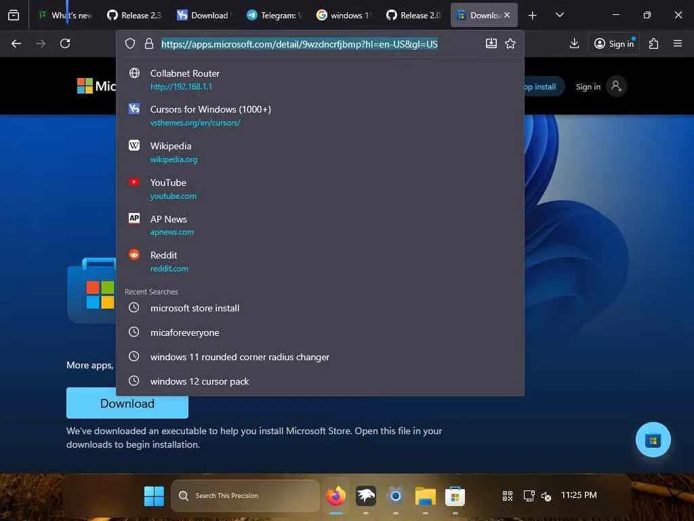Click the QR code tray icon
This screenshot has height=521, width=694.
click(508, 496)
